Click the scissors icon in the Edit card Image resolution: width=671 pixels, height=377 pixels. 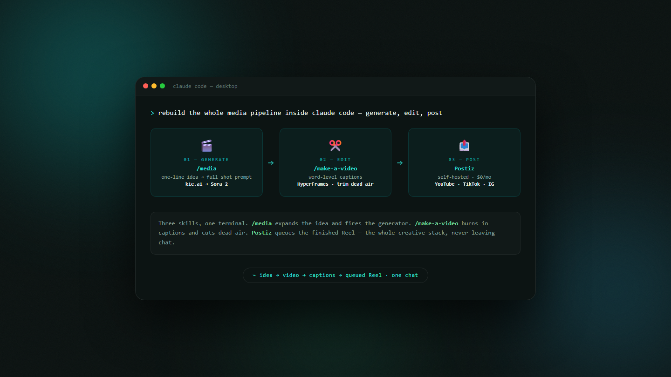[335, 146]
